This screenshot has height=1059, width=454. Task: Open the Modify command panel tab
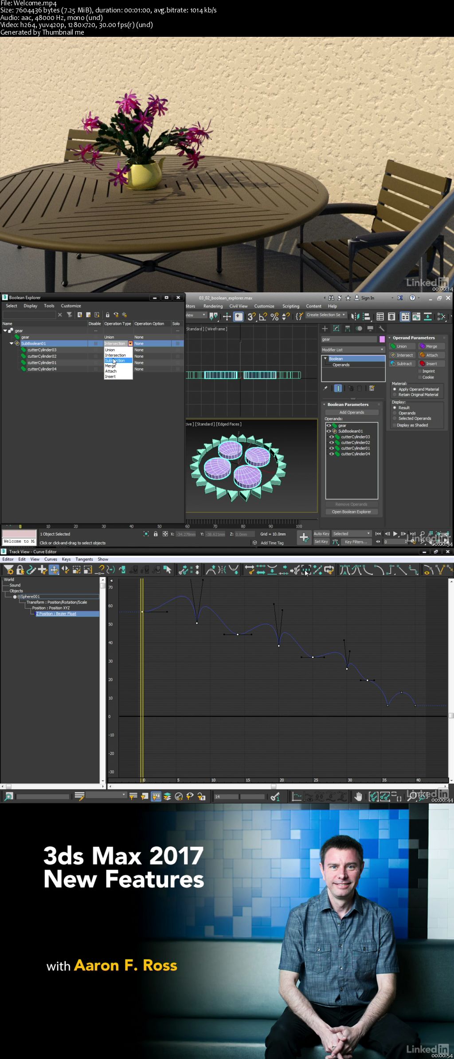[337, 329]
